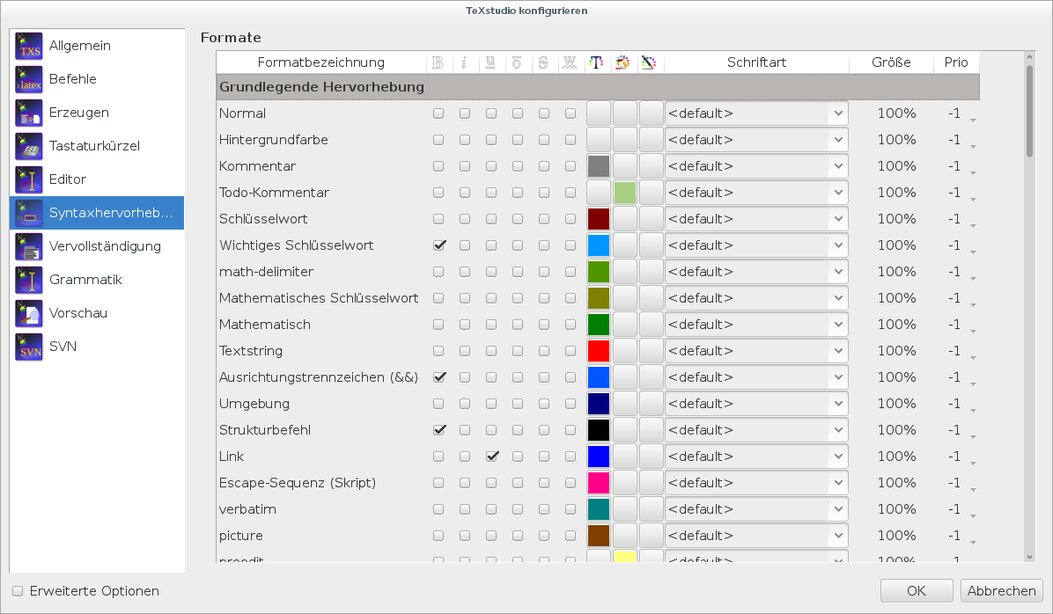This screenshot has height=614, width=1053.
Task: Open the Befehle latex icon
Action: click(29, 79)
